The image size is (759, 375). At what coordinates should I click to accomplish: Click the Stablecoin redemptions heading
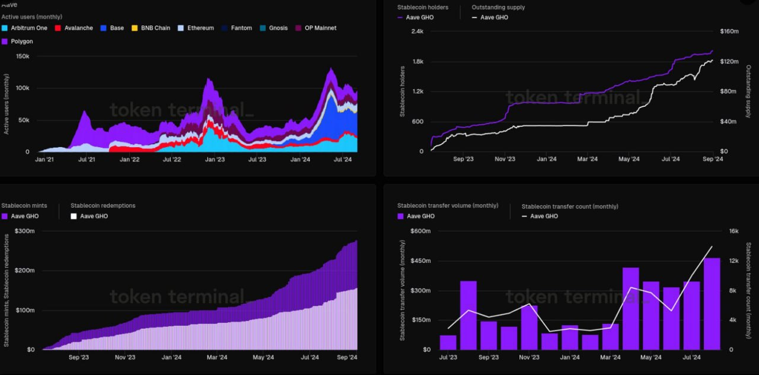103,205
